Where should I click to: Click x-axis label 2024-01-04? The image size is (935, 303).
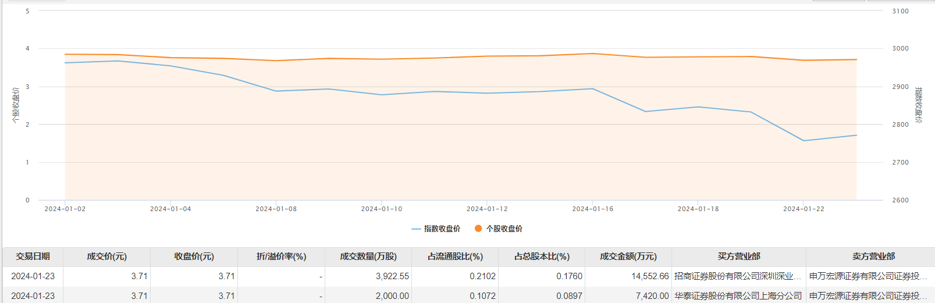pyautogui.click(x=170, y=209)
